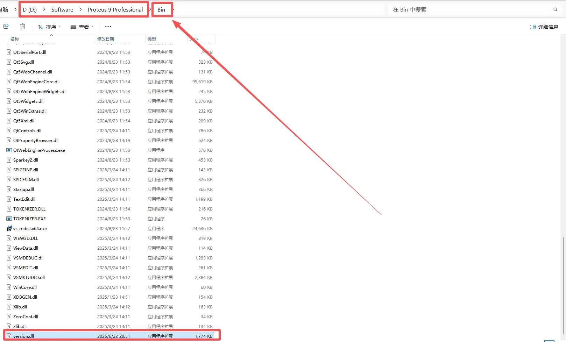Image resolution: width=566 pixels, height=342 pixels.
Task: Click the 24,636 KB size value
Action: pyautogui.click(x=202, y=228)
